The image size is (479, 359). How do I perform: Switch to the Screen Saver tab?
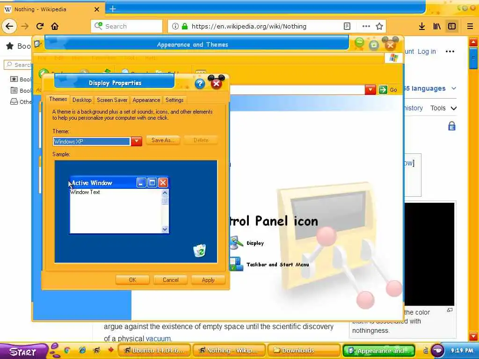tap(112, 100)
